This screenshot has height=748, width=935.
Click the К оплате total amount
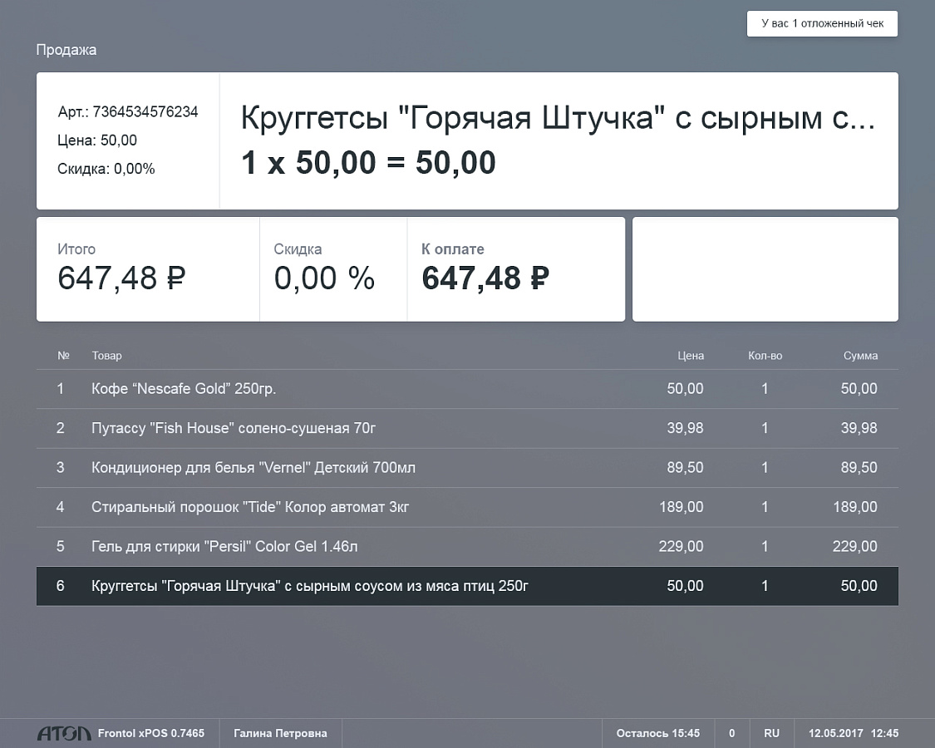(x=485, y=278)
